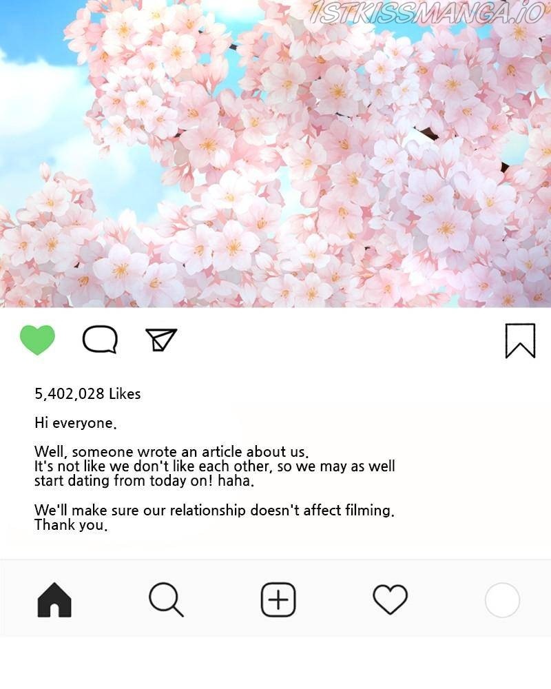
Task: Create new post with plus icon
Action: [x=278, y=600]
